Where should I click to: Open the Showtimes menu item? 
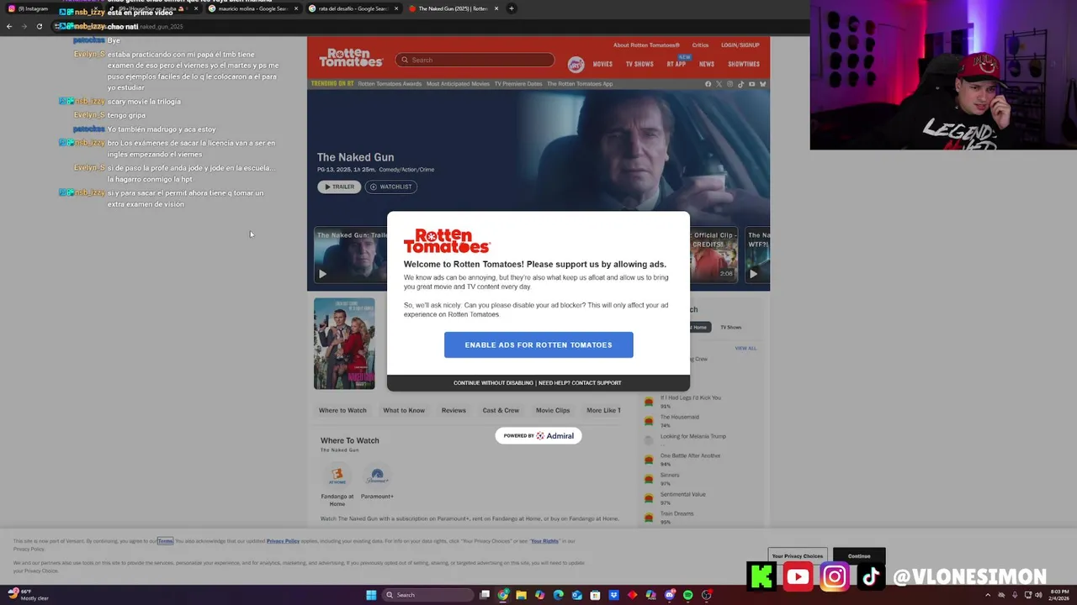tap(744, 64)
